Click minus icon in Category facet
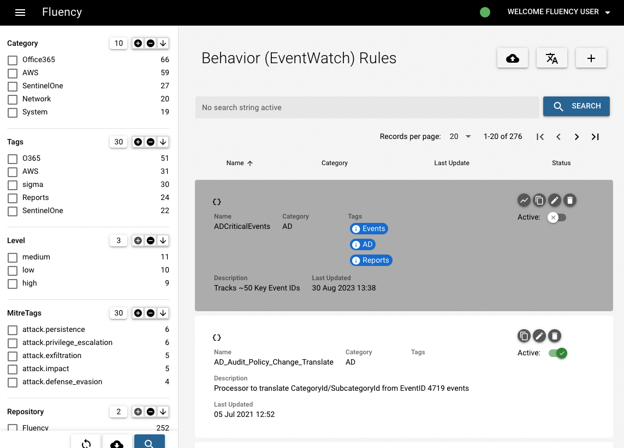The height and width of the screenshot is (448, 624). (x=151, y=43)
